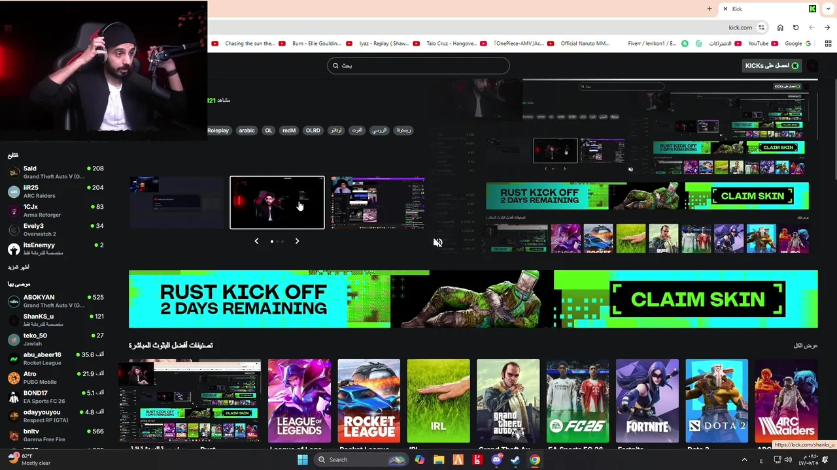Open teko_50 channel avatar in sidebar
Image resolution: width=837 pixels, height=470 pixels.
pos(14,339)
